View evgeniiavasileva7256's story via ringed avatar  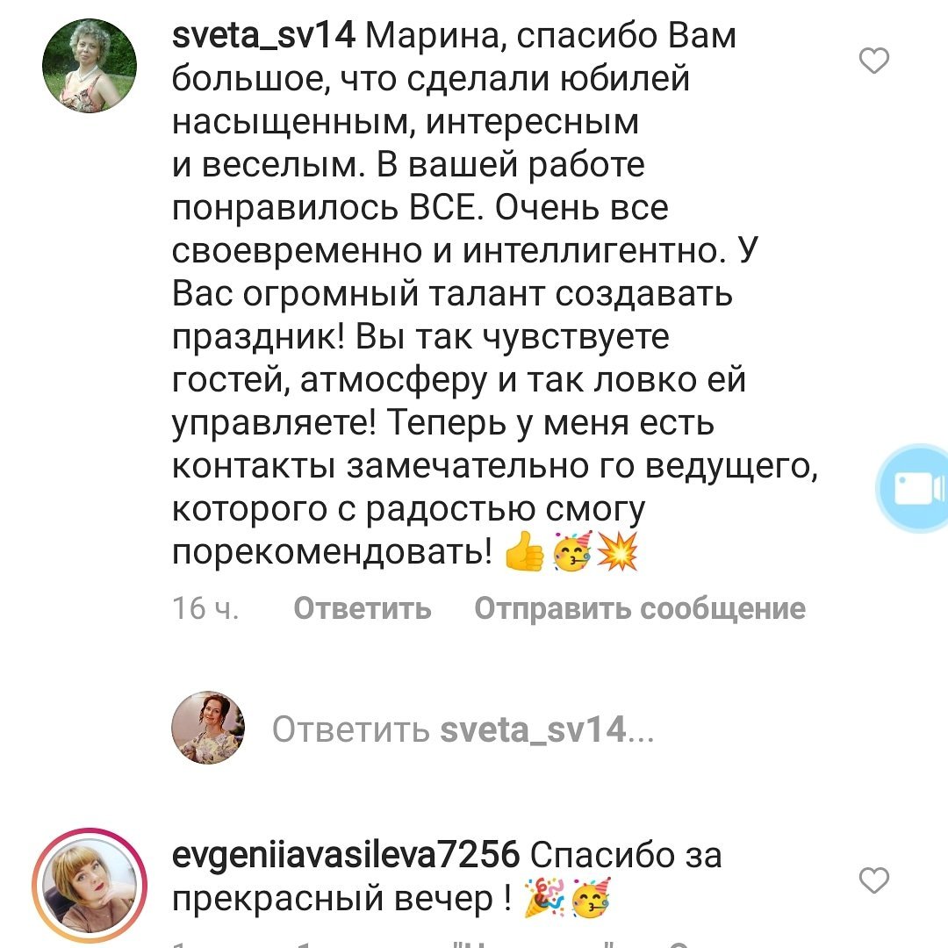(x=90, y=885)
